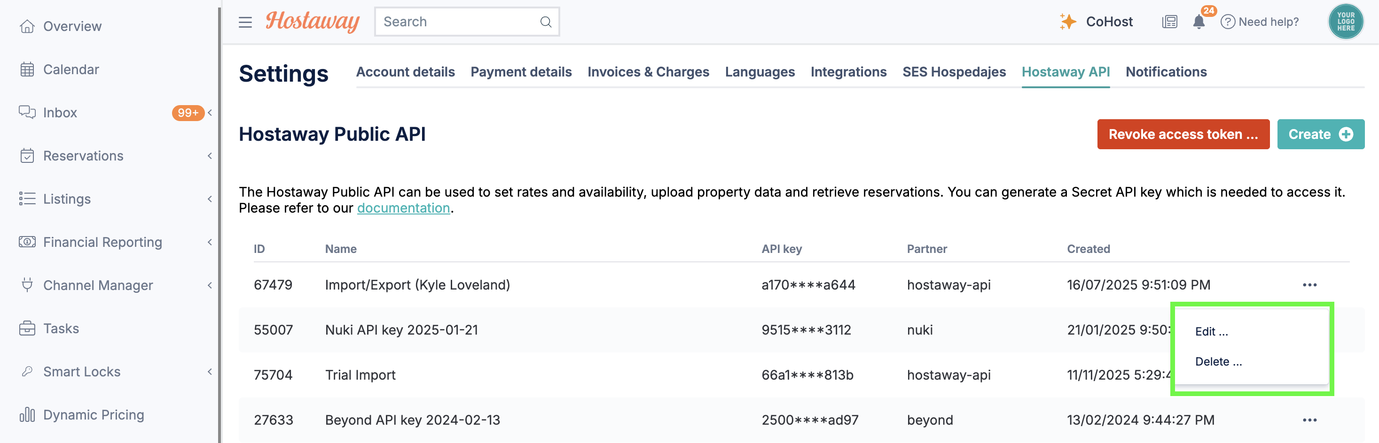
Task: Choose Delete in the row context menu
Action: pyautogui.click(x=1218, y=361)
